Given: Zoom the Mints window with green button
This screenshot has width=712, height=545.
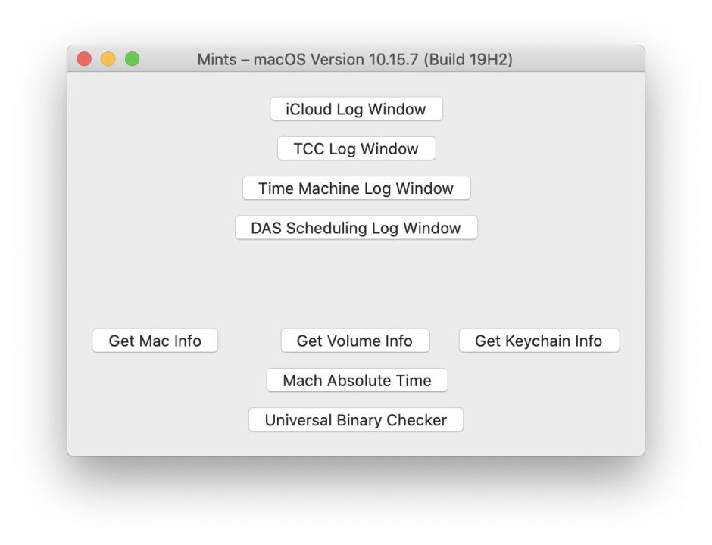Looking at the screenshot, I should [x=133, y=59].
